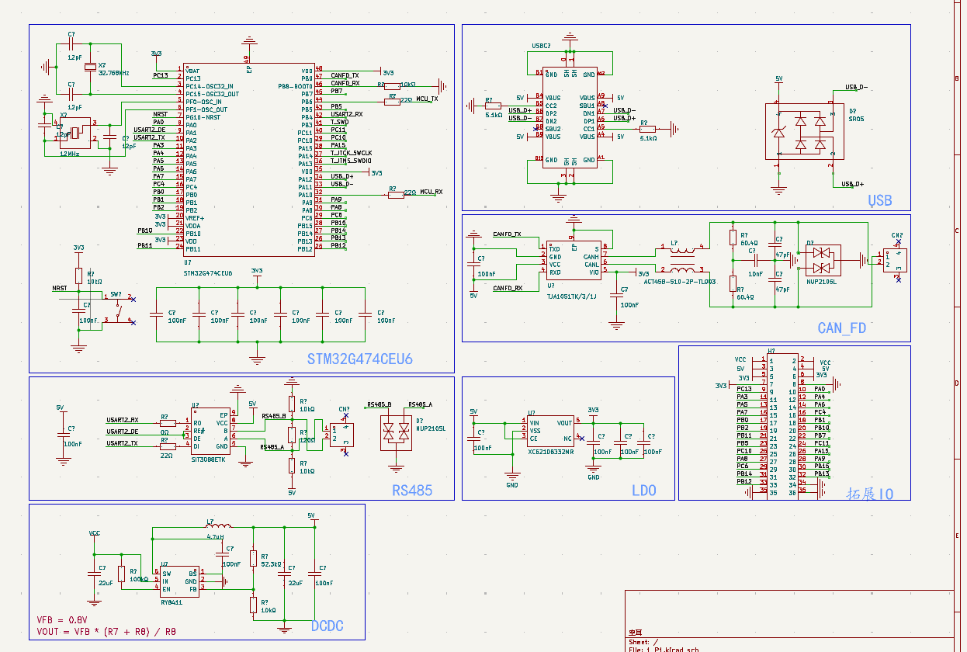Click the blue "LDO" section title

click(x=644, y=491)
